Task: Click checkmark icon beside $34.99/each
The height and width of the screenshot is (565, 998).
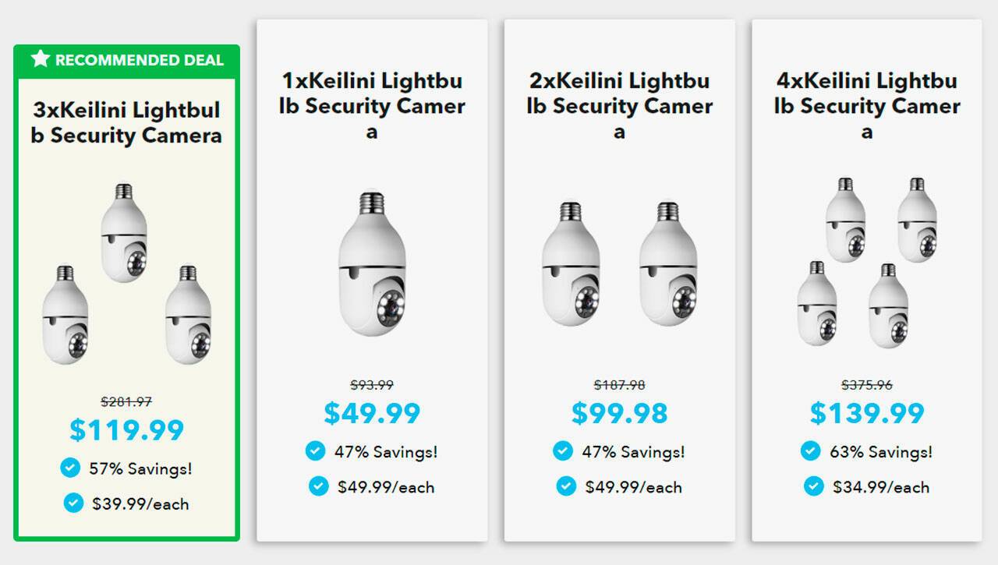Action: click(x=814, y=486)
